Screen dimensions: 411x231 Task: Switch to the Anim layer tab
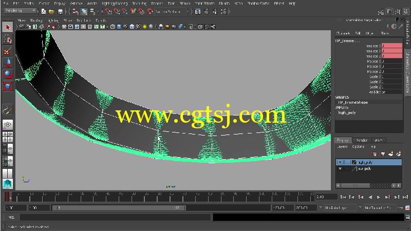pos(379,140)
